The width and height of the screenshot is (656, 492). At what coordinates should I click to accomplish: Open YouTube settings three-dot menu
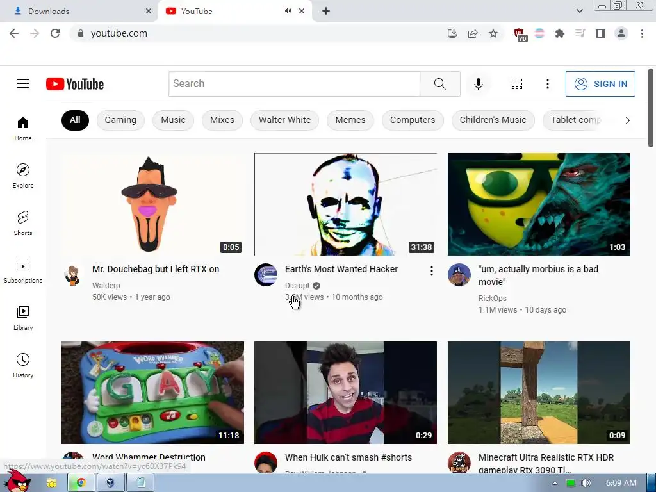click(x=547, y=84)
